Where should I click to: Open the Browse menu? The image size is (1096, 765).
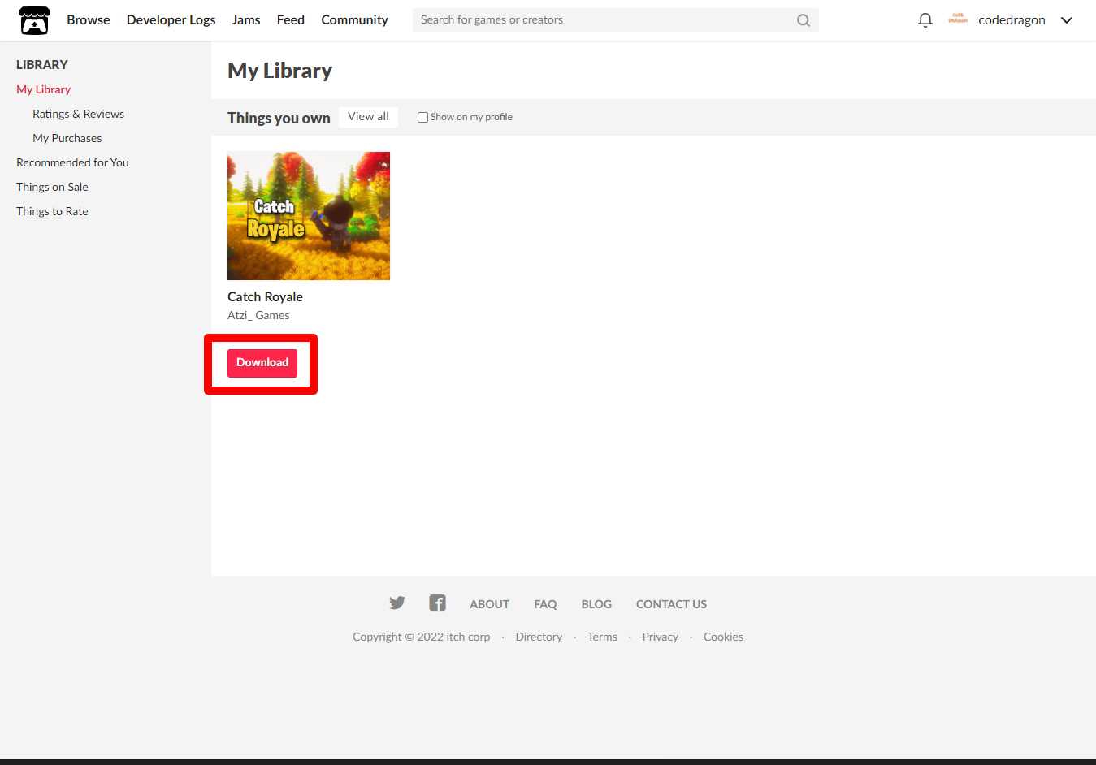coord(89,19)
